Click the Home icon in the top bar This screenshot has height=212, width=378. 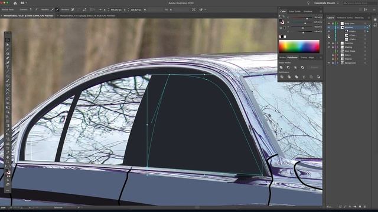pos(15,3)
